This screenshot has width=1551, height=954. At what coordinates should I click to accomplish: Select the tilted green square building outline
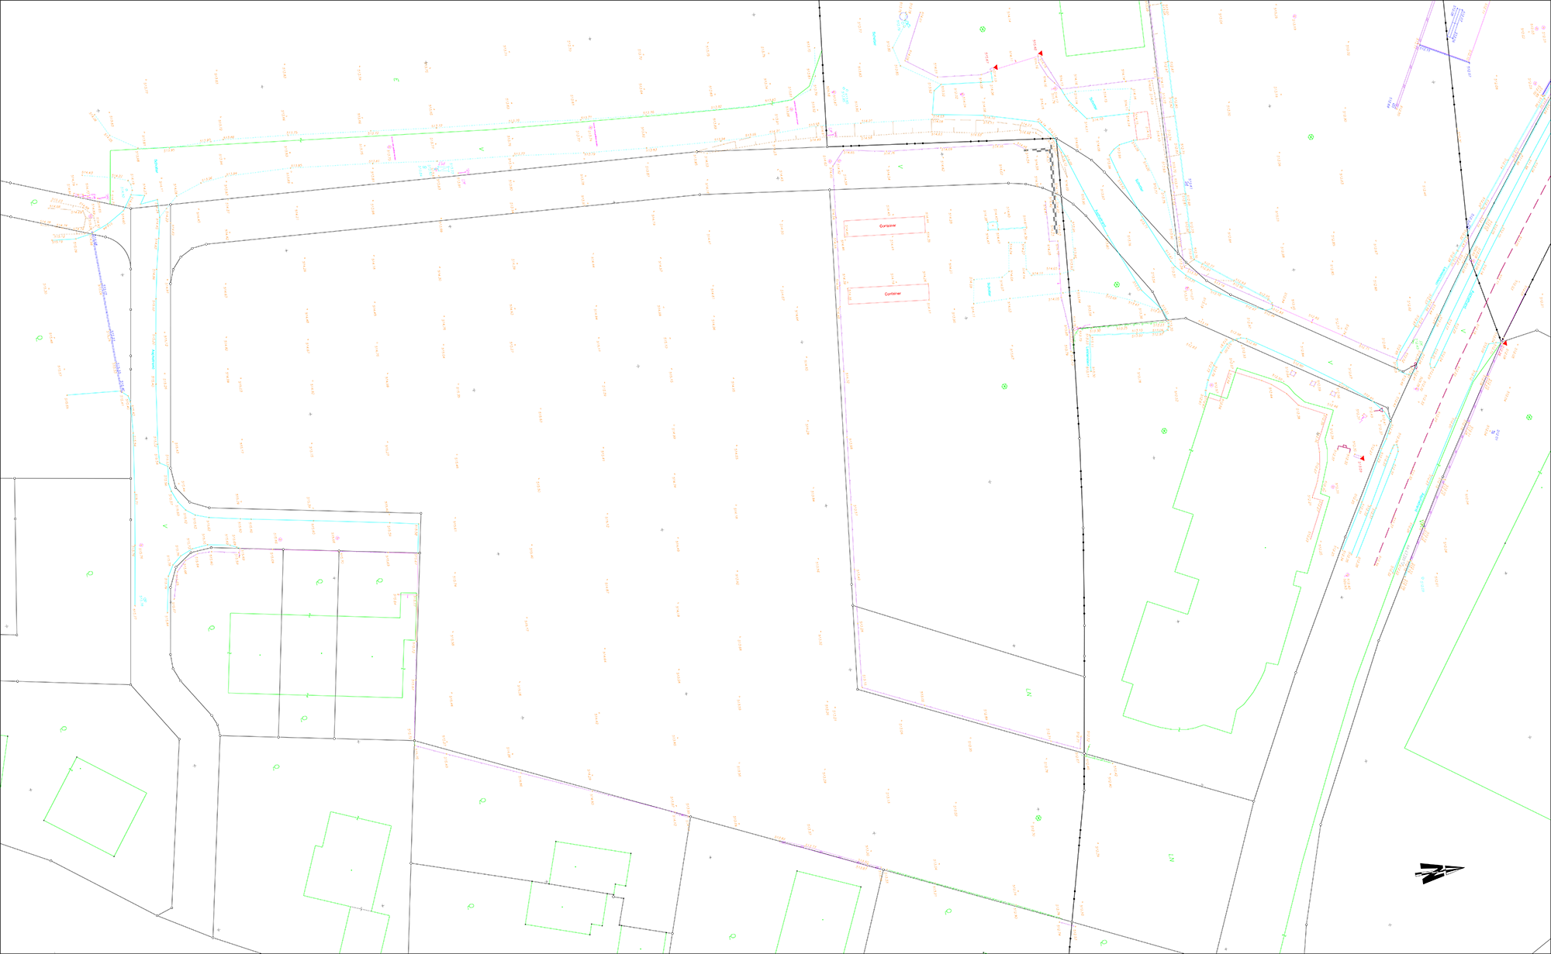[x=95, y=806]
